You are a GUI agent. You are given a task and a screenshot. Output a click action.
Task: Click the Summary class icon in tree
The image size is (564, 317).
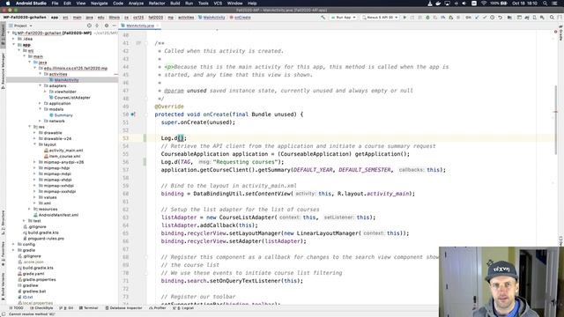point(51,115)
